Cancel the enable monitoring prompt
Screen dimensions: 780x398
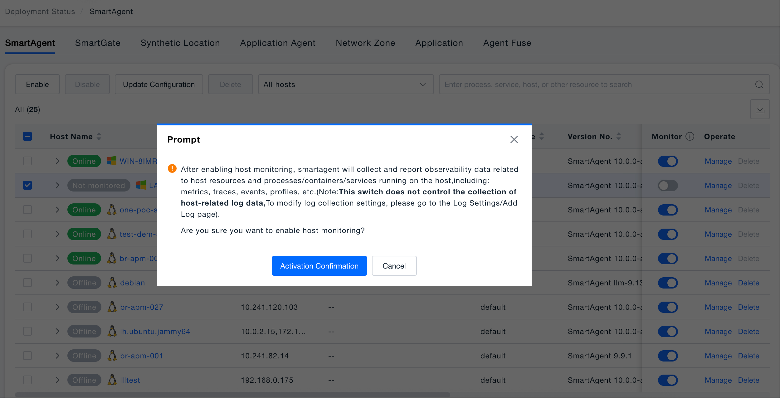click(394, 266)
